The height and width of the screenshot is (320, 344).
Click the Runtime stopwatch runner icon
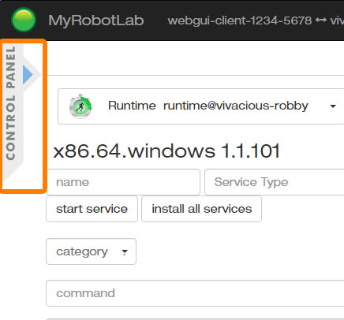80,106
